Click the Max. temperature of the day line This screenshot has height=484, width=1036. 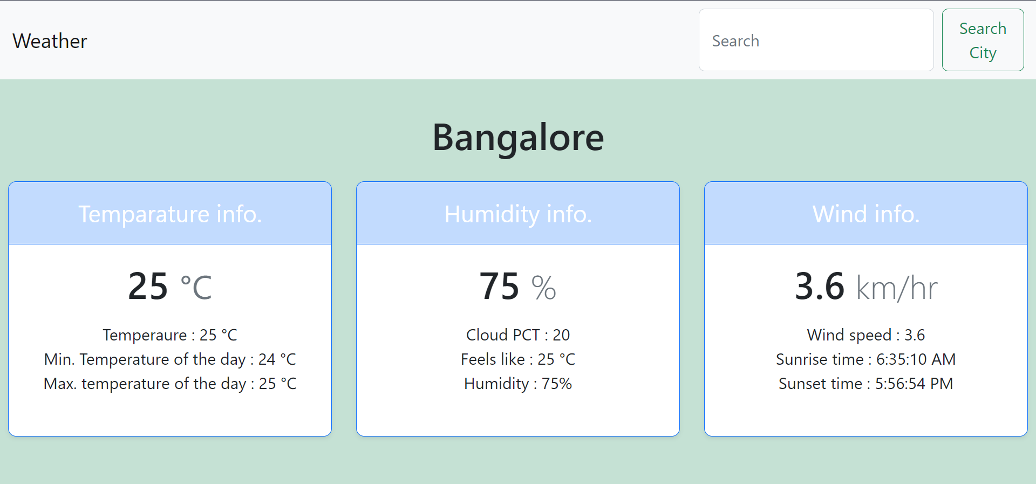[x=170, y=384]
